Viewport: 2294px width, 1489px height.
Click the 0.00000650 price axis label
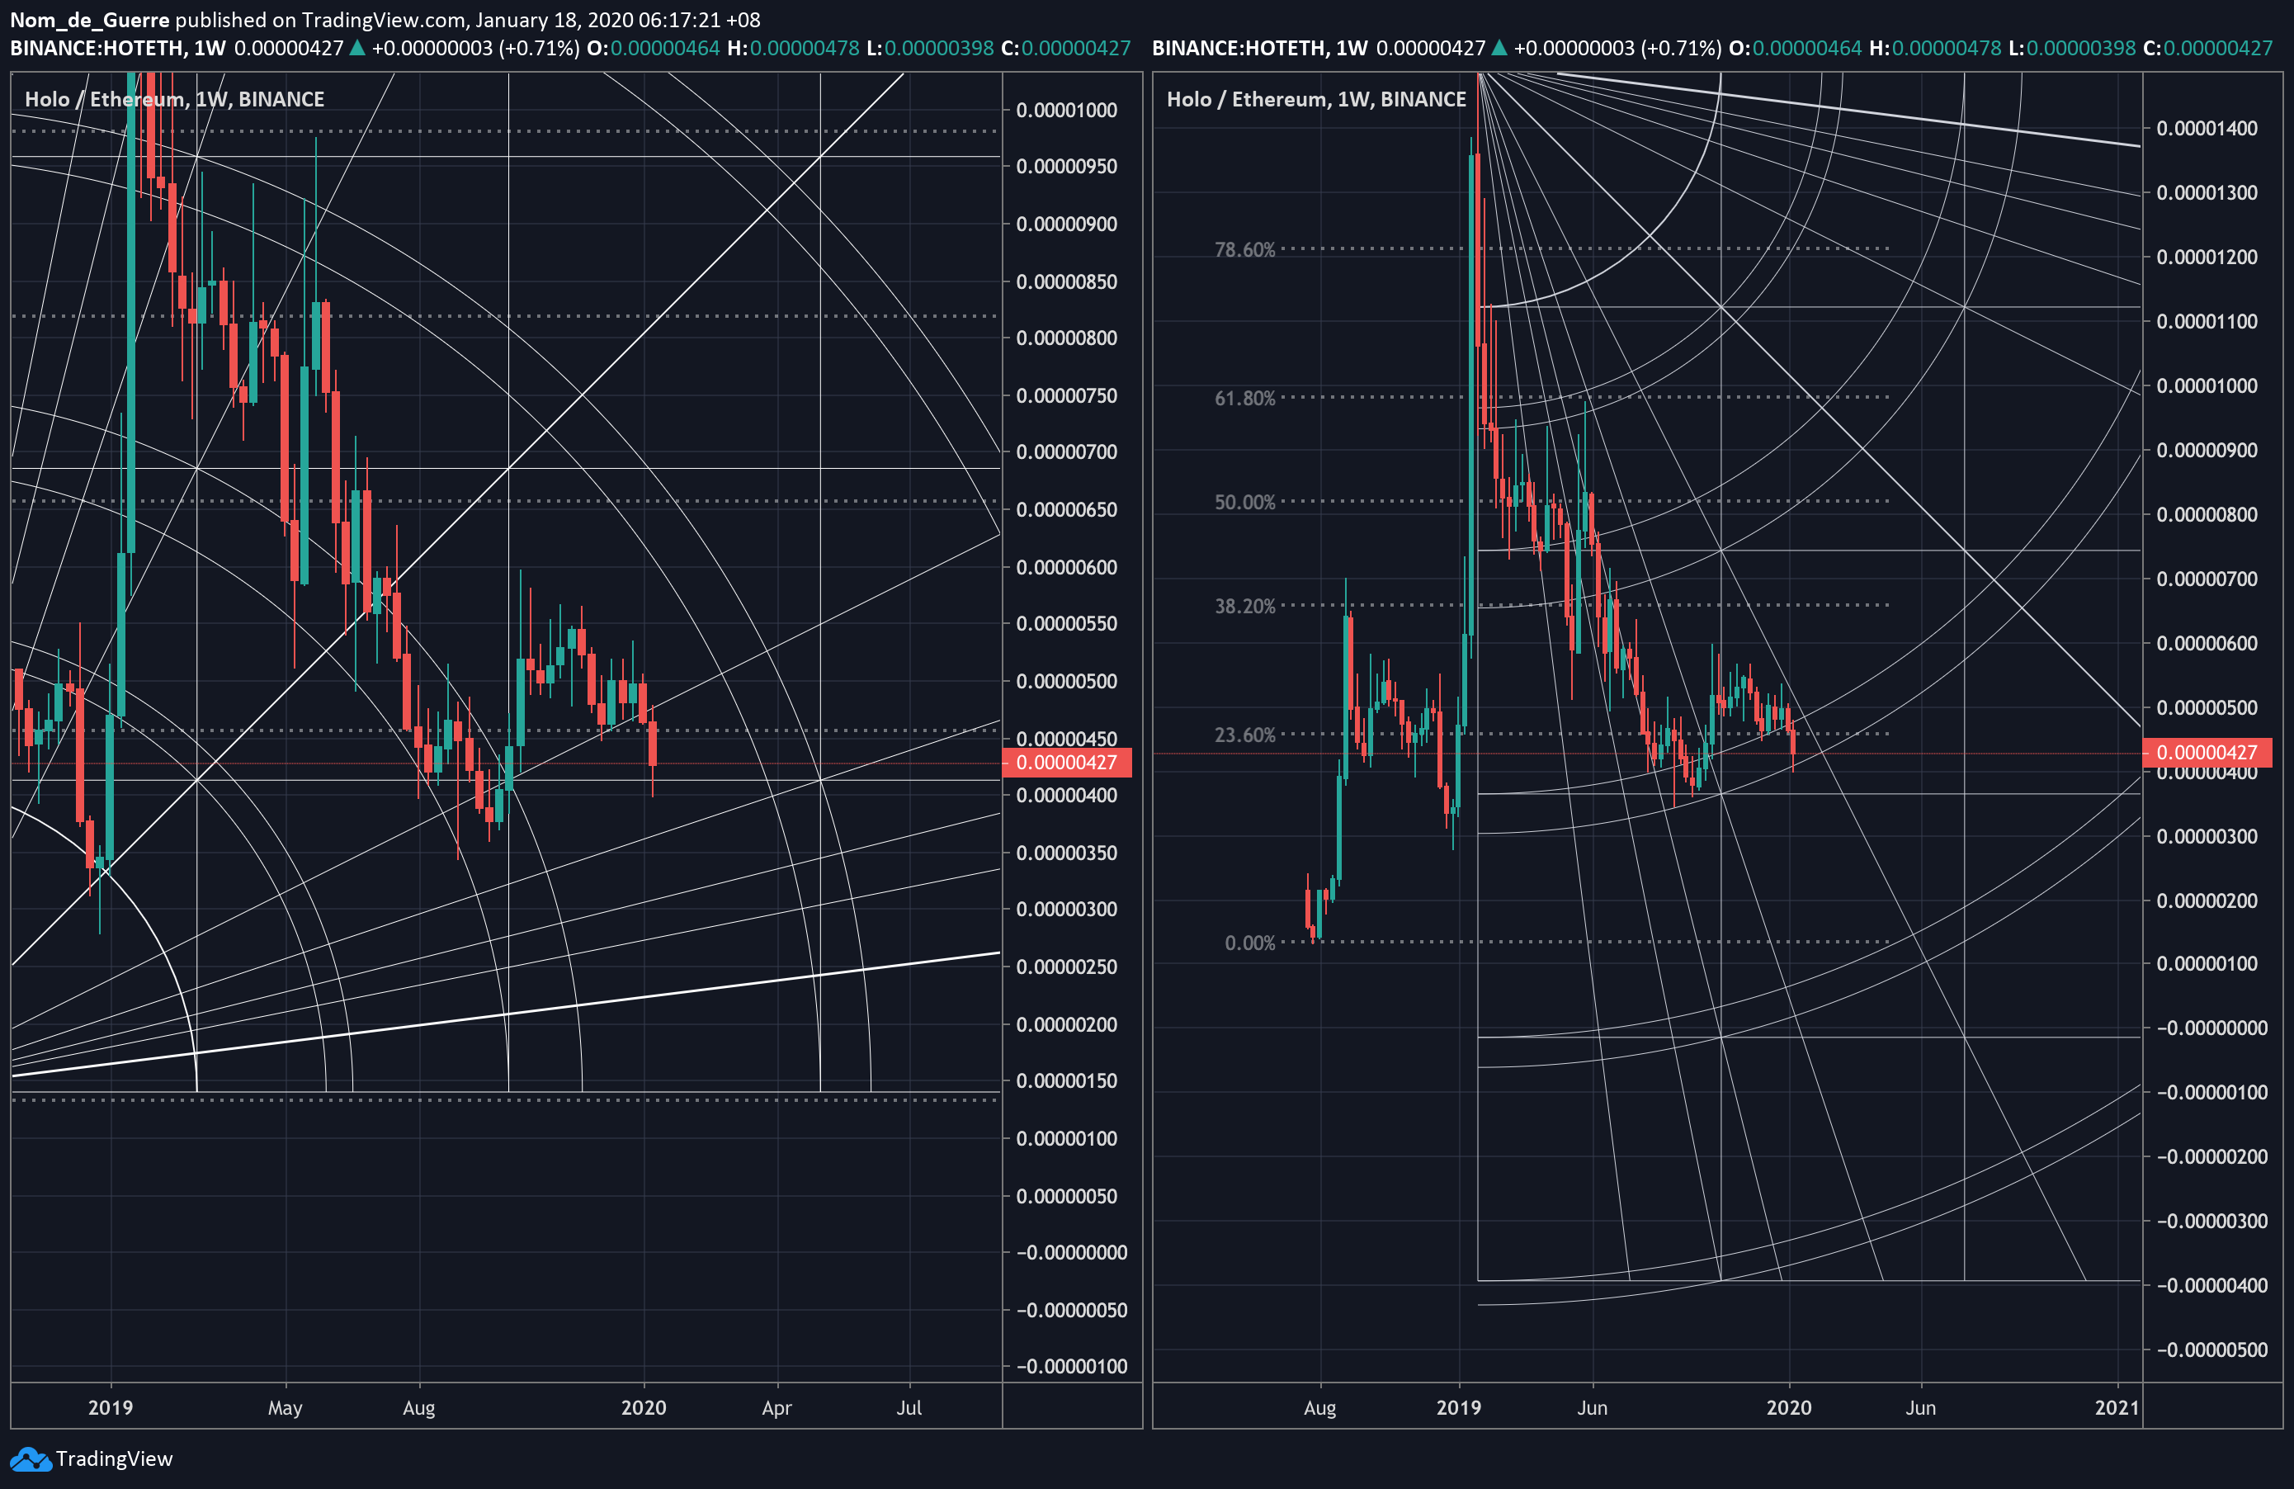pyautogui.click(x=1067, y=510)
